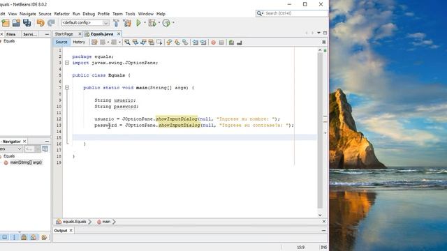This screenshot has width=447, height=251.
Task: Open the Help menu
Action: [x=161, y=14]
